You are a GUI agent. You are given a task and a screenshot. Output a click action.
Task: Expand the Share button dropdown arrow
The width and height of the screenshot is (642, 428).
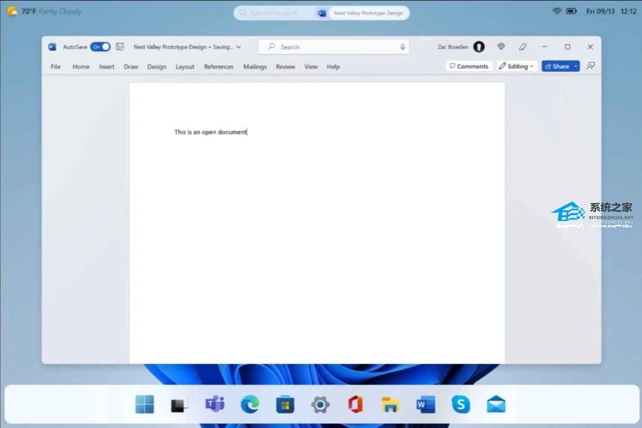tap(576, 66)
